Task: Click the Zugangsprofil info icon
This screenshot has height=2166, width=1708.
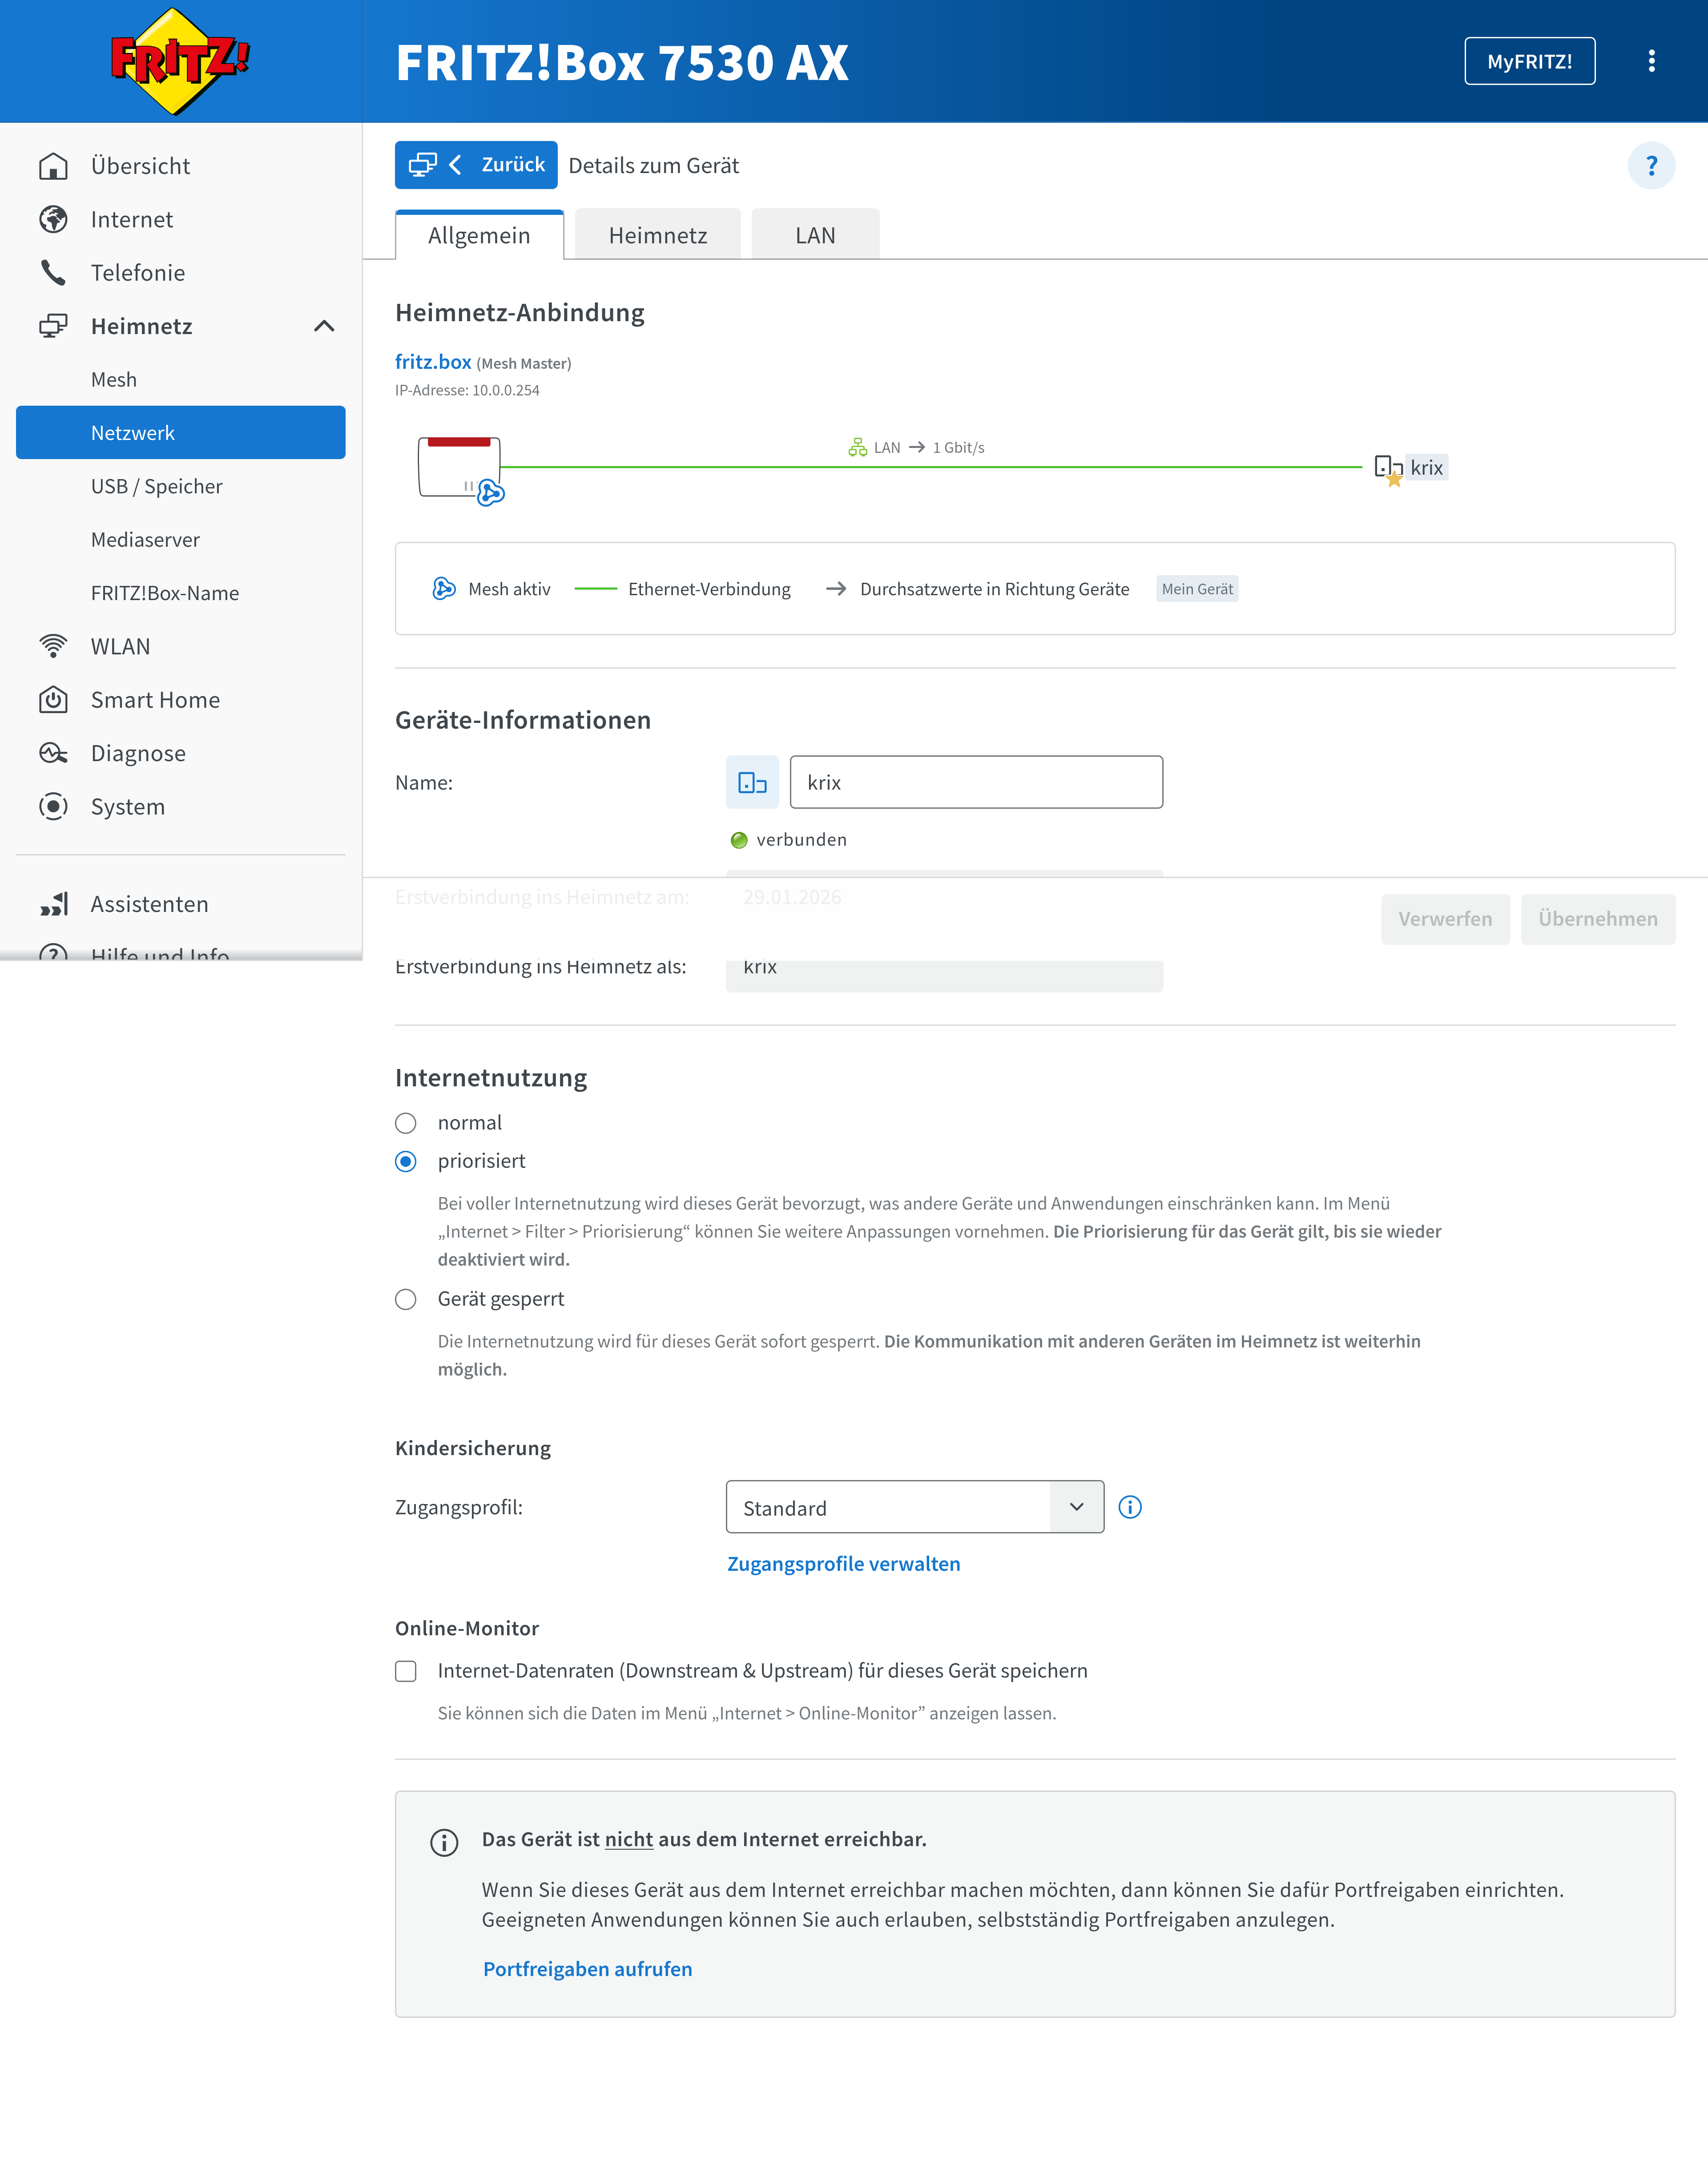Action: [1130, 1507]
